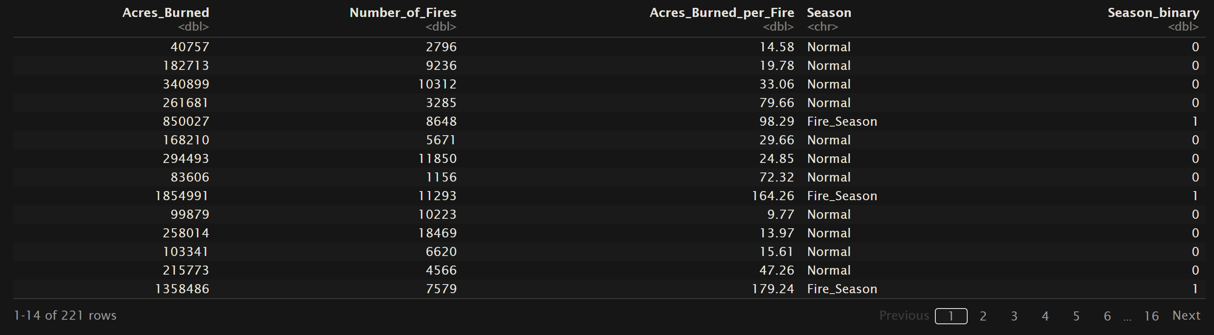Image resolution: width=1214 pixels, height=335 pixels.
Task: Jump to page 3 in pagination
Action: tap(1014, 316)
